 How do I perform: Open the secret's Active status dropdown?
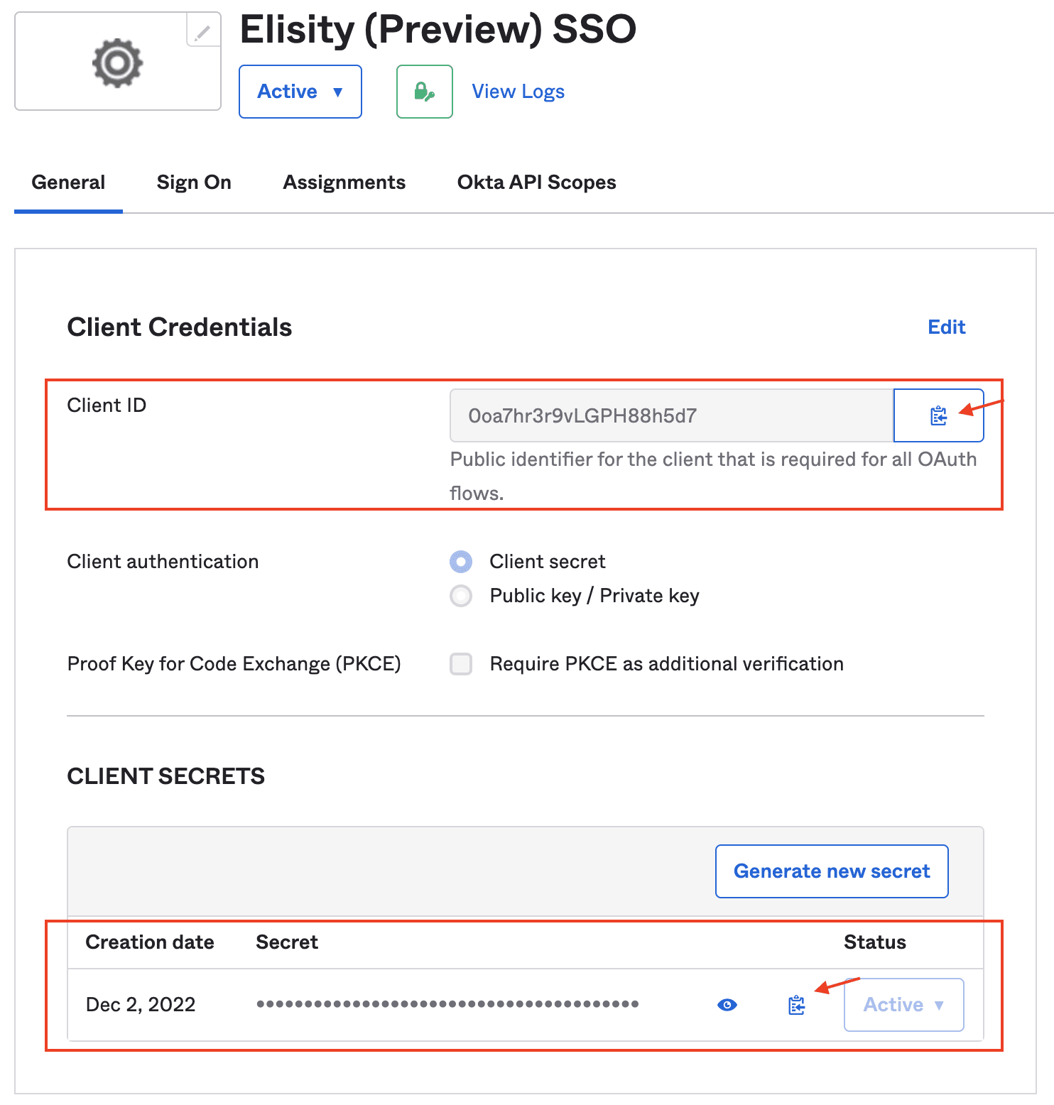[903, 1005]
